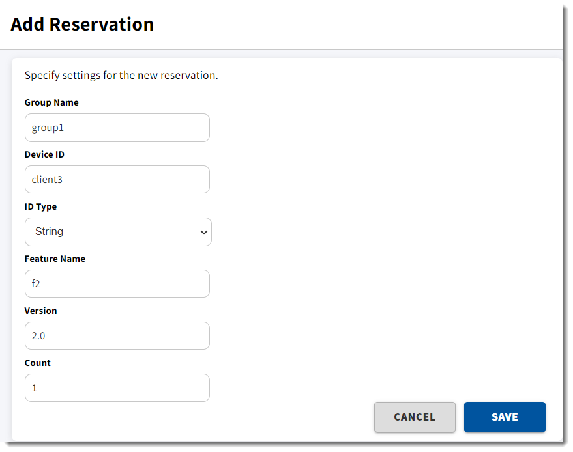Select the String option in ID Type
Viewport: 573px width, 452px height.
(117, 232)
